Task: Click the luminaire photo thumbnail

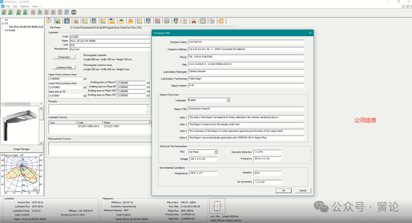Action: 20,126
